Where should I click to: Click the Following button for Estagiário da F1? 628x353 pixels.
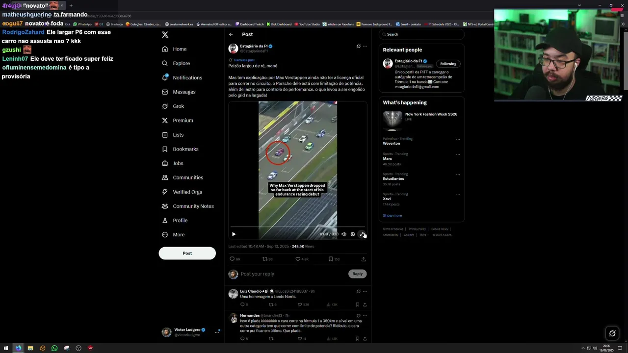tap(448, 64)
